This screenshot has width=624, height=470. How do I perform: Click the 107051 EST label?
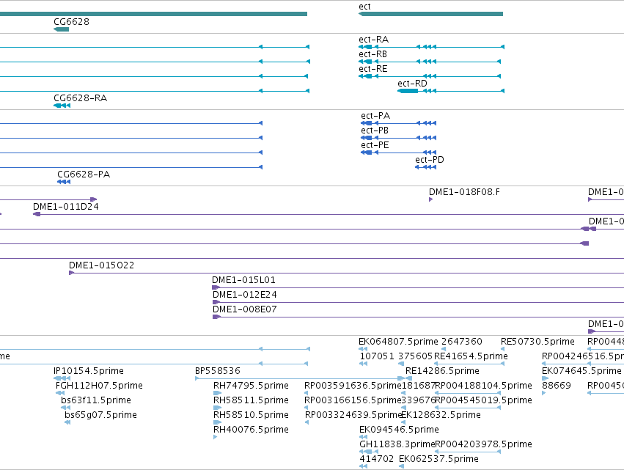[377, 356]
